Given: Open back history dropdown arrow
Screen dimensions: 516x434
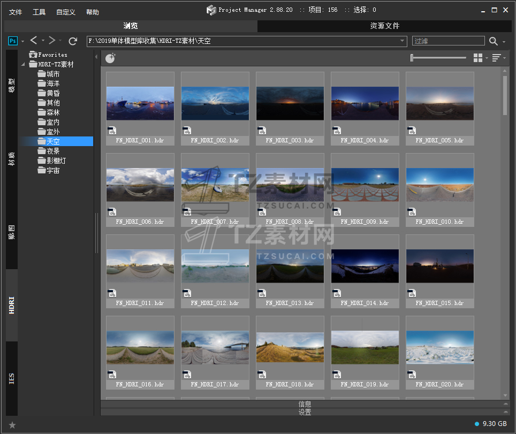Looking at the screenshot, I should (x=43, y=41).
